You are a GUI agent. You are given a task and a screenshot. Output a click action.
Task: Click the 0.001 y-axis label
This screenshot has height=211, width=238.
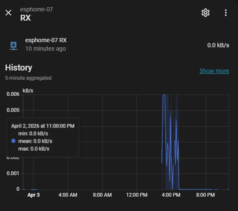coord(13,173)
